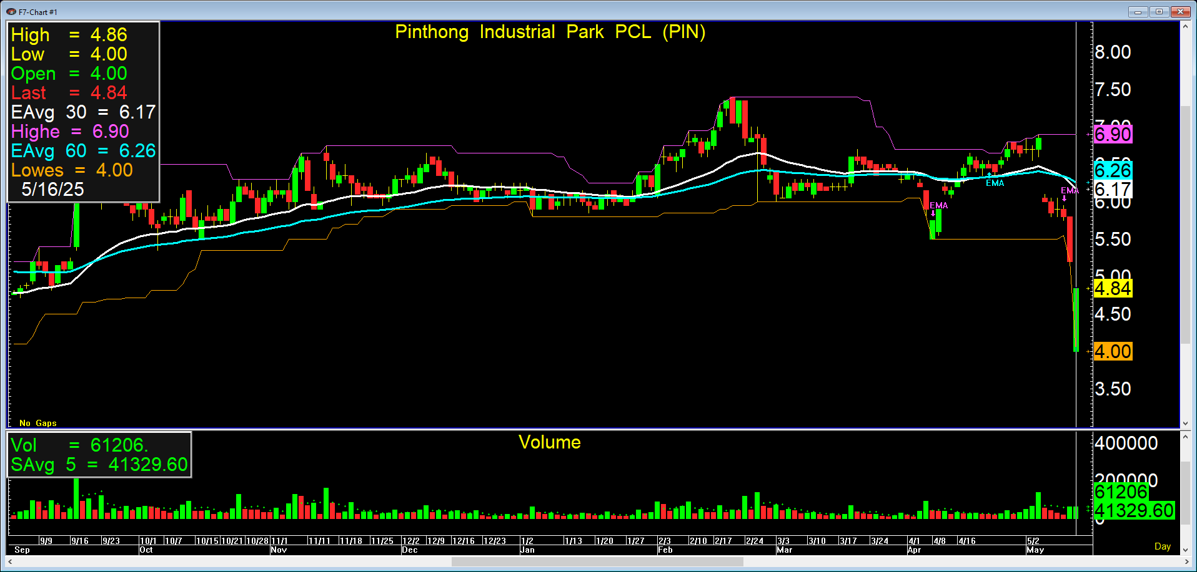Click the 9/16 date tick on time axis
This screenshot has height=572, width=1197.
(x=80, y=541)
